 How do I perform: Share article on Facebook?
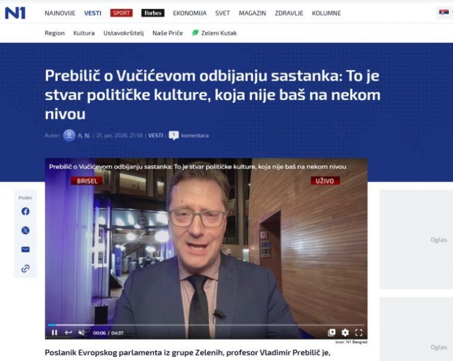pyautogui.click(x=25, y=212)
